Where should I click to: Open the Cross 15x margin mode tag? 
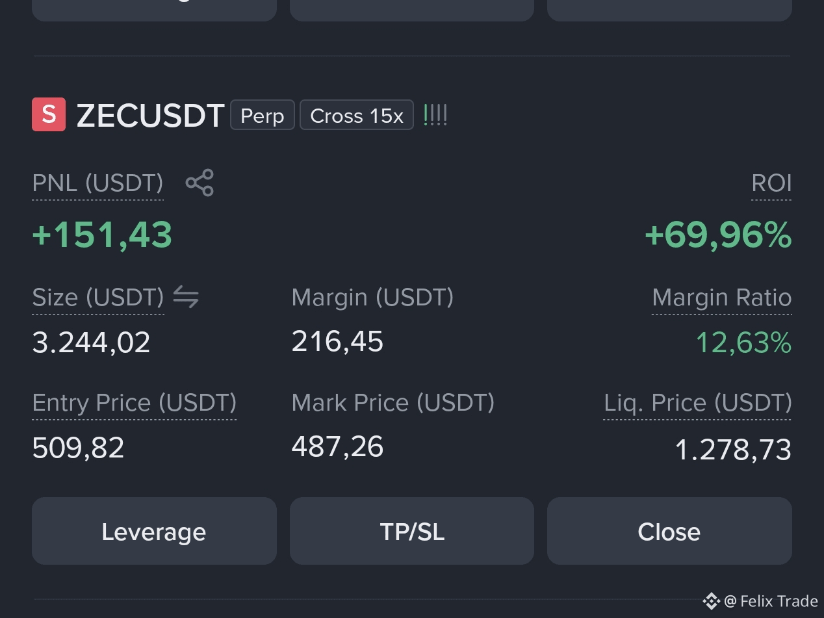357,115
